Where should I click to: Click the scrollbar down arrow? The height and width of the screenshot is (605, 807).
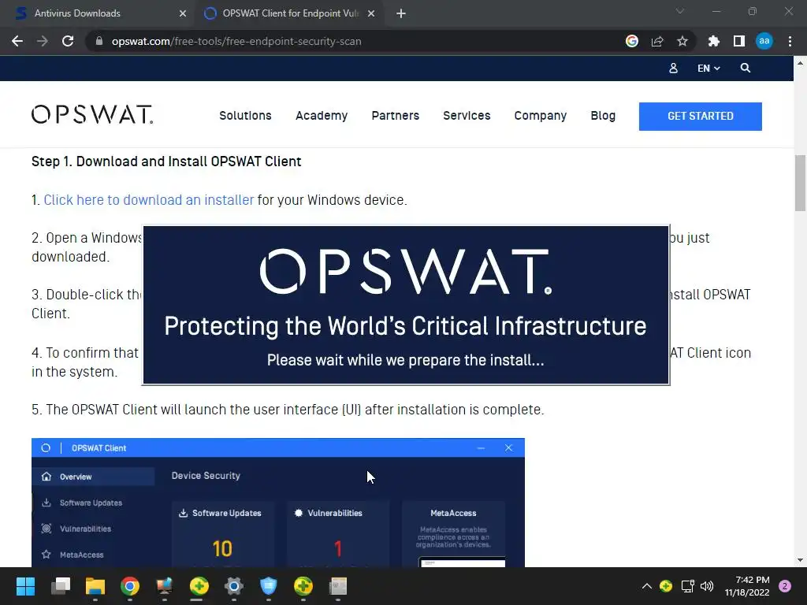click(801, 560)
